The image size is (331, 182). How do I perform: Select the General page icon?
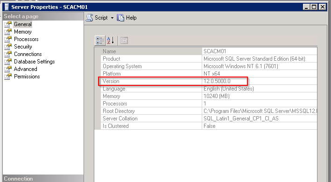click(8, 24)
